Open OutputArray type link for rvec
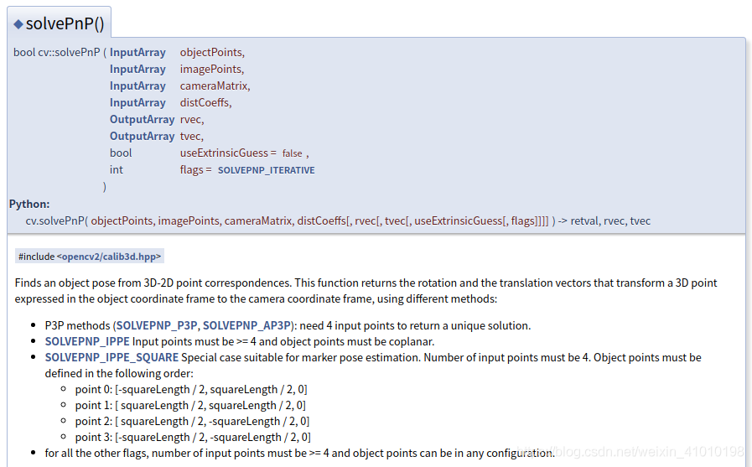 [x=142, y=119]
